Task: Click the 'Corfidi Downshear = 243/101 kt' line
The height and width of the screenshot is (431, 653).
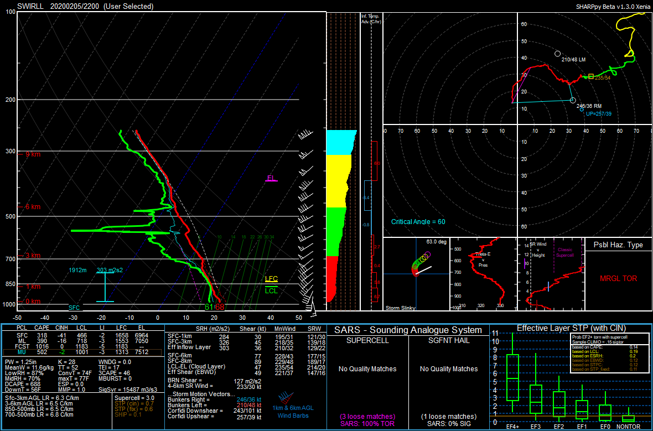Action: point(215,411)
